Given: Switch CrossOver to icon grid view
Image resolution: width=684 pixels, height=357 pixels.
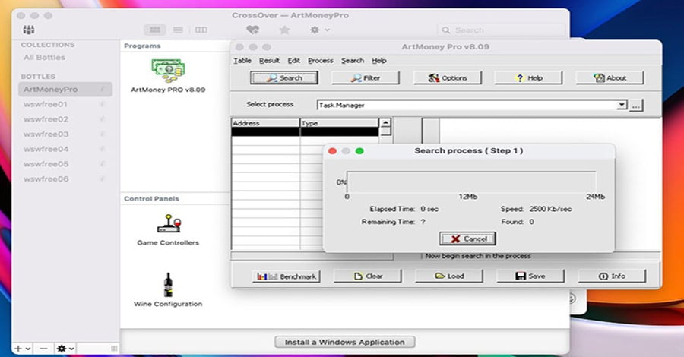Looking at the screenshot, I should pos(155,30).
